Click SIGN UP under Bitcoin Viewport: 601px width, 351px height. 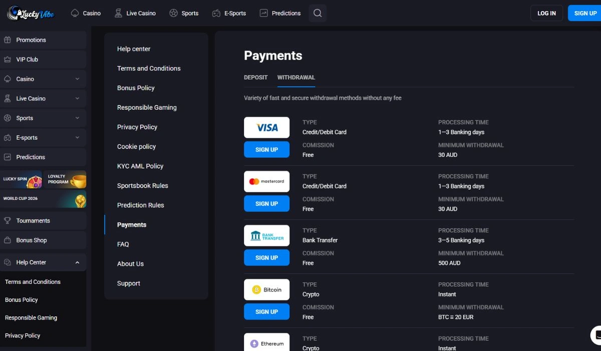[266, 312]
